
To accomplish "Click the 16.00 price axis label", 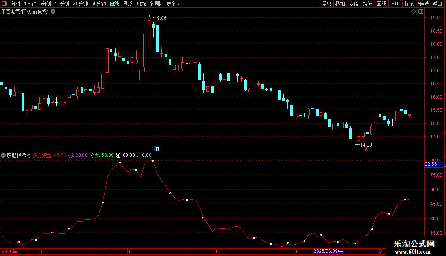I will 436,97.
